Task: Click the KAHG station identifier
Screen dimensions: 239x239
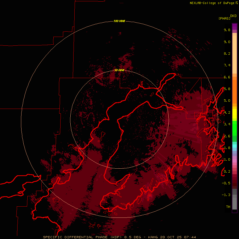Action: tap(153, 237)
